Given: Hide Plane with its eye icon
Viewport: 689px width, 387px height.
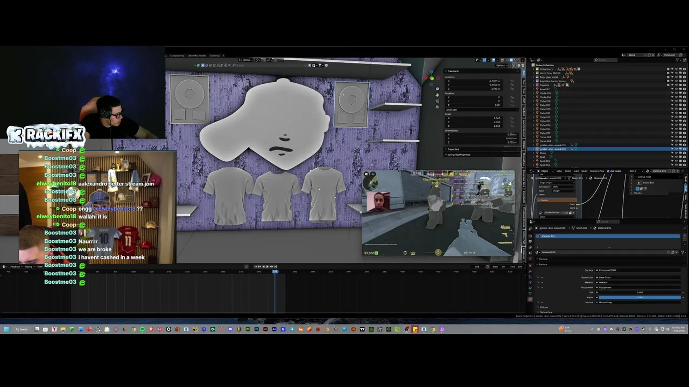Looking at the screenshot, I should pos(677,153).
